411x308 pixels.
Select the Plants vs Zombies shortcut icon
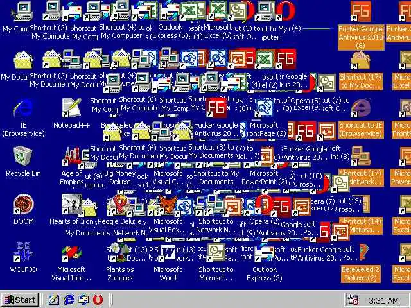click(x=119, y=252)
